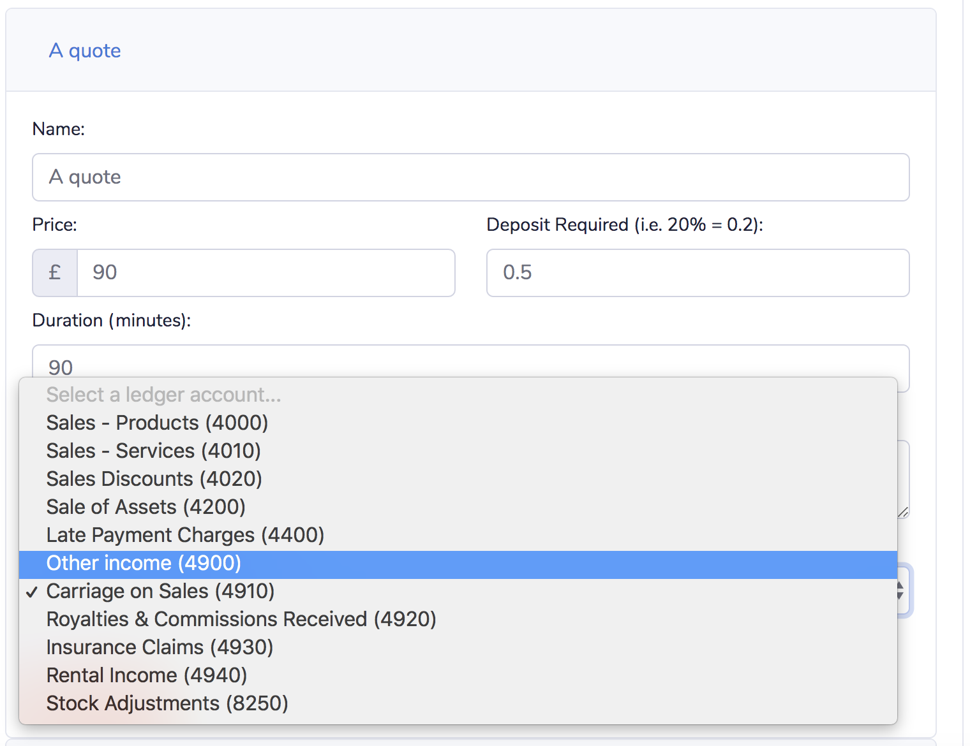Choose Sale of Assets (4200)
This screenshot has height=746, width=970.
click(458, 507)
